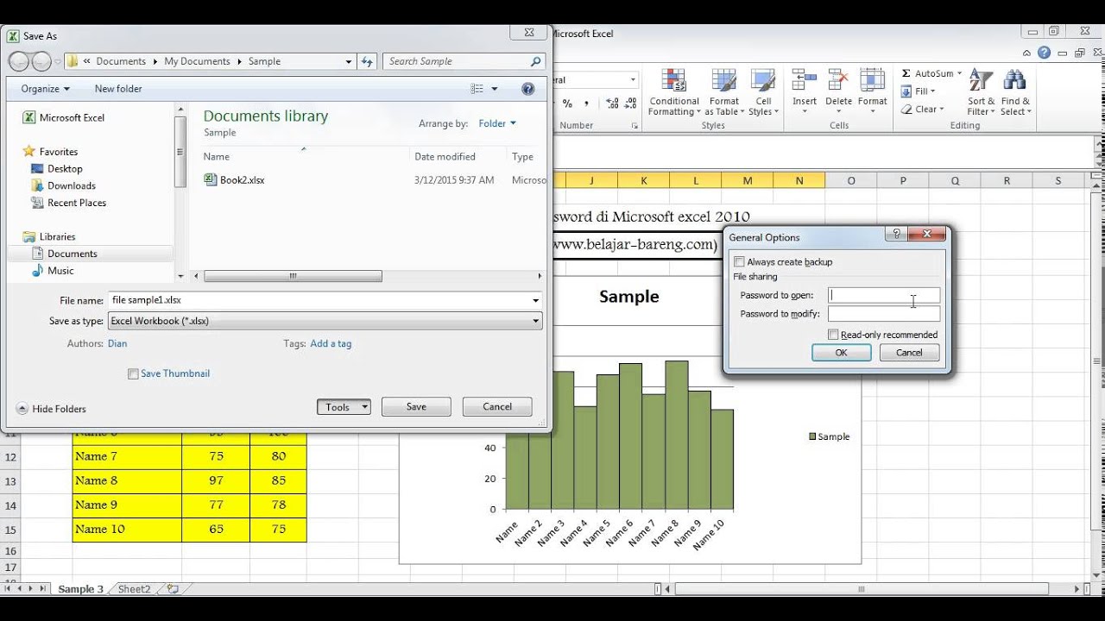1105x621 pixels.
Task: Click the Add a tag link
Action: [331, 343]
